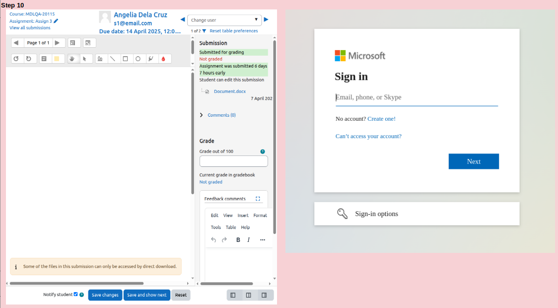This screenshot has width=558, height=308.
Task: Click Microsoft Next button
Action: [474, 161]
